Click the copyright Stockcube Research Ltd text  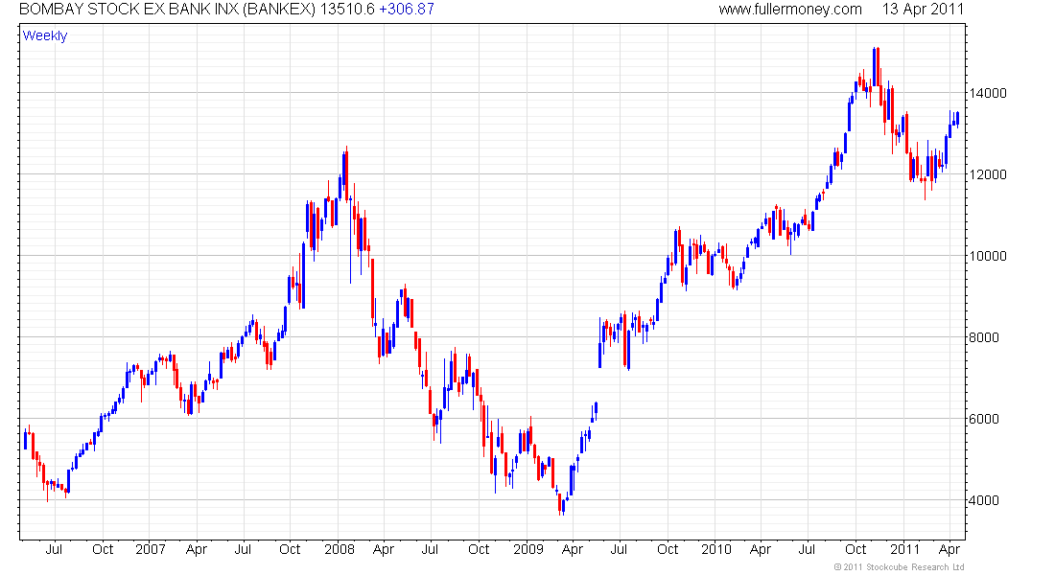(x=899, y=567)
